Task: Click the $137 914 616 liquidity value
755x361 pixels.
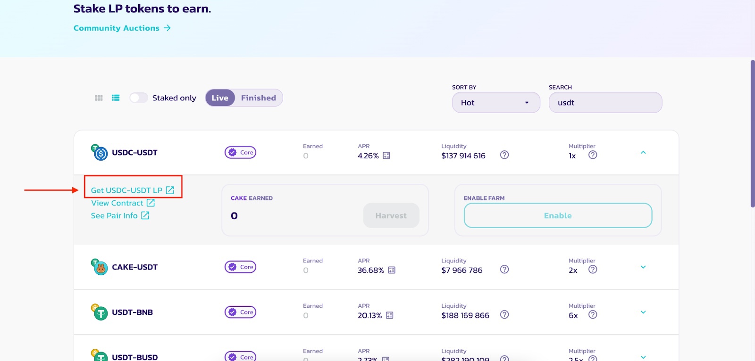Action: [x=463, y=156]
